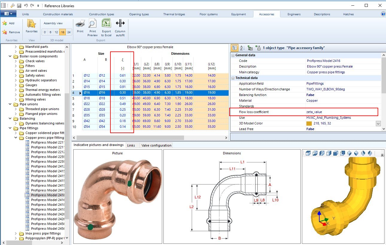
Task: Click the fitting photo picture
Action: pos(118,199)
